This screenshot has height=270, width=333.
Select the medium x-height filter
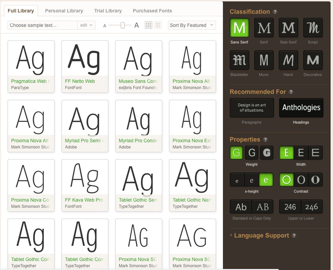click(252, 180)
